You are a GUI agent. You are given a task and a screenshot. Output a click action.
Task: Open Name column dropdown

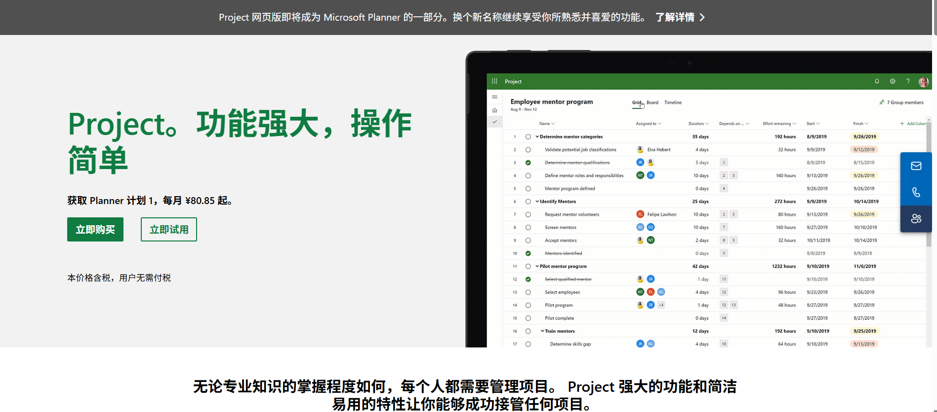pyautogui.click(x=553, y=124)
